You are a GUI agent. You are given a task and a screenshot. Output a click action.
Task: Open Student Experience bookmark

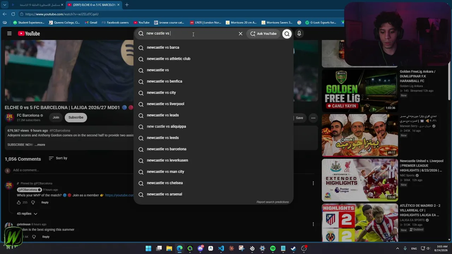29,23
